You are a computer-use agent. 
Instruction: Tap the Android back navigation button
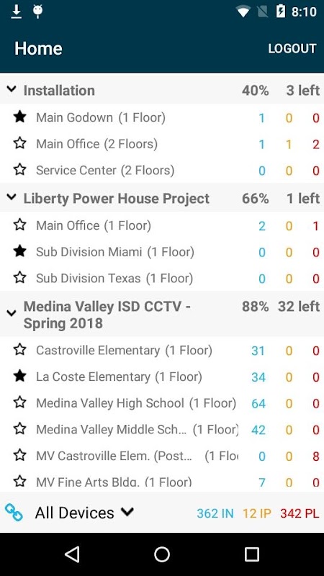point(72,554)
